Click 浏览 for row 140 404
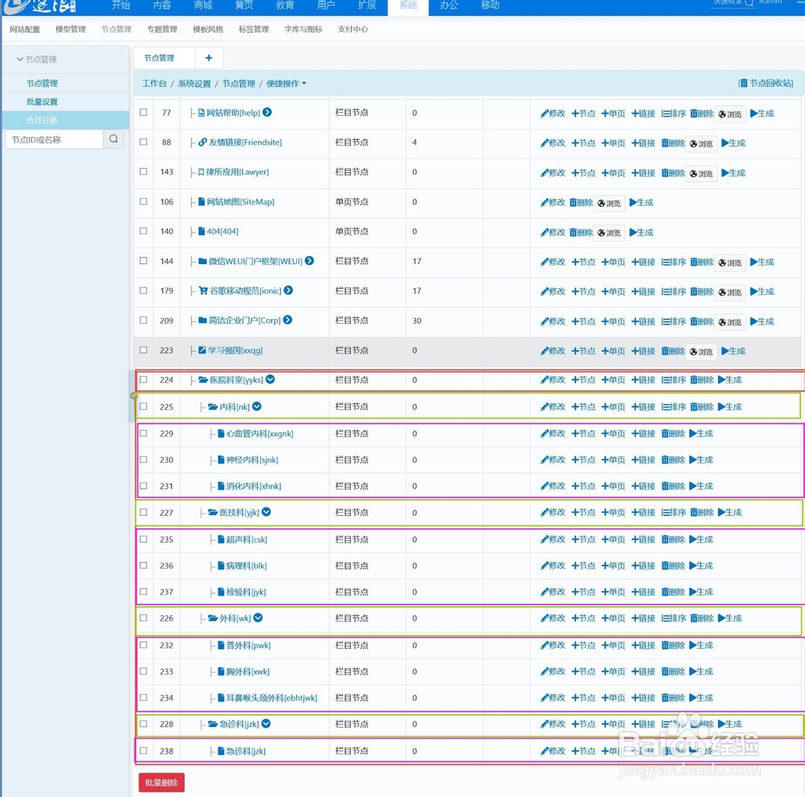 609,233
